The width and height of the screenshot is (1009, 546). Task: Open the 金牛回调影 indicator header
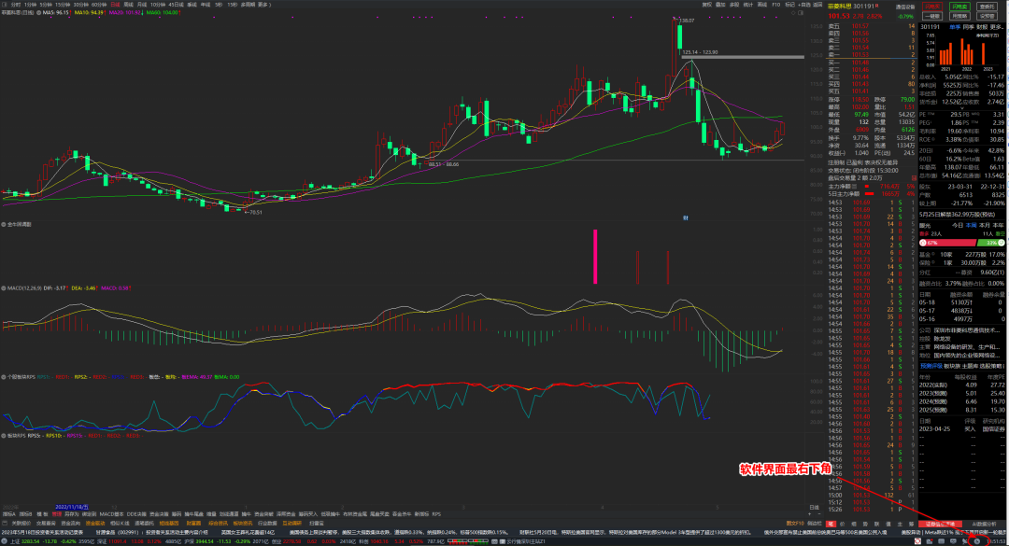20,224
